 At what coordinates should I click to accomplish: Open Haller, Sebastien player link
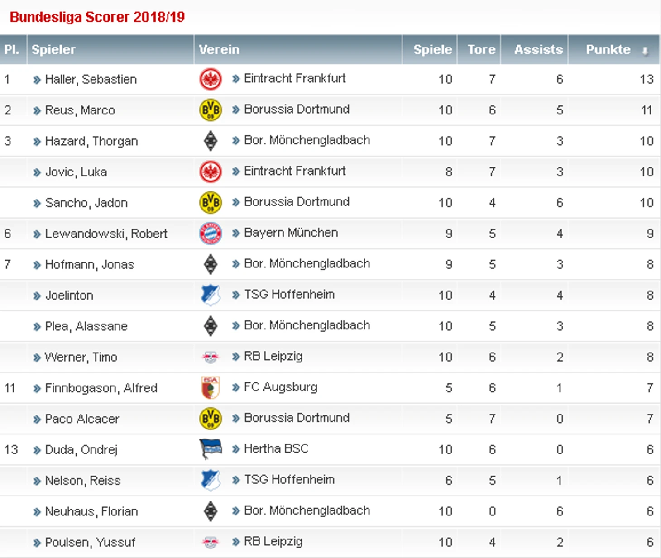[91, 80]
